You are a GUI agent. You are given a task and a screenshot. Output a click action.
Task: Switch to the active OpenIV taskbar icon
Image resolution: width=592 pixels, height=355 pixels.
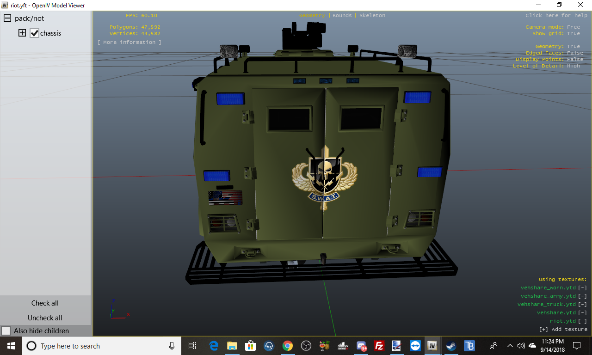433,346
